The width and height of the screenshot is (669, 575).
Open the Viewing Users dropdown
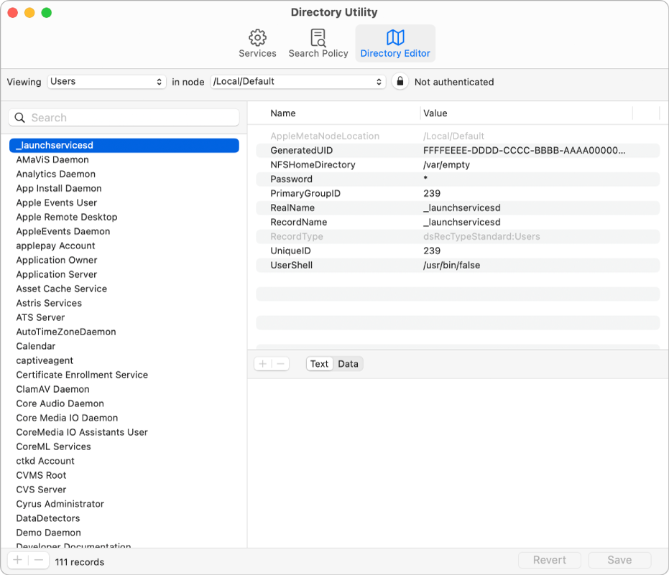tap(107, 82)
